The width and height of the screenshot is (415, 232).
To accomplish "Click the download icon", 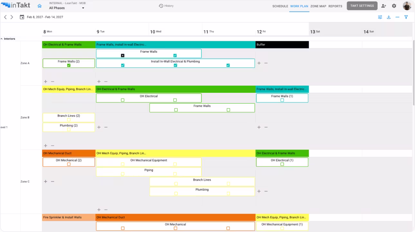I will [x=389, y=17].
